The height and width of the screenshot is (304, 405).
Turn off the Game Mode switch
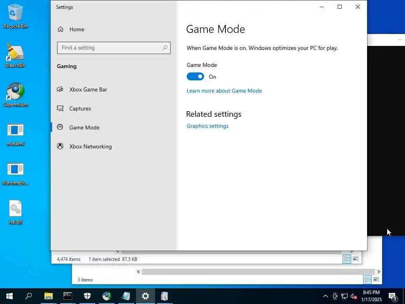pyautogui.click(x=195, y=76)
